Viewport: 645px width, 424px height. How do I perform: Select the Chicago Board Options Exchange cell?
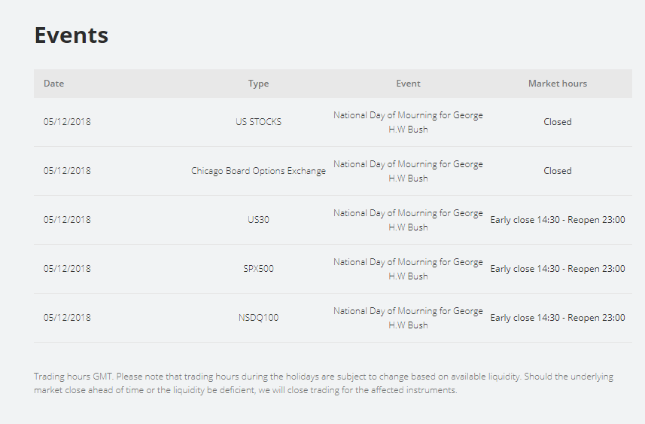point(258,171)
